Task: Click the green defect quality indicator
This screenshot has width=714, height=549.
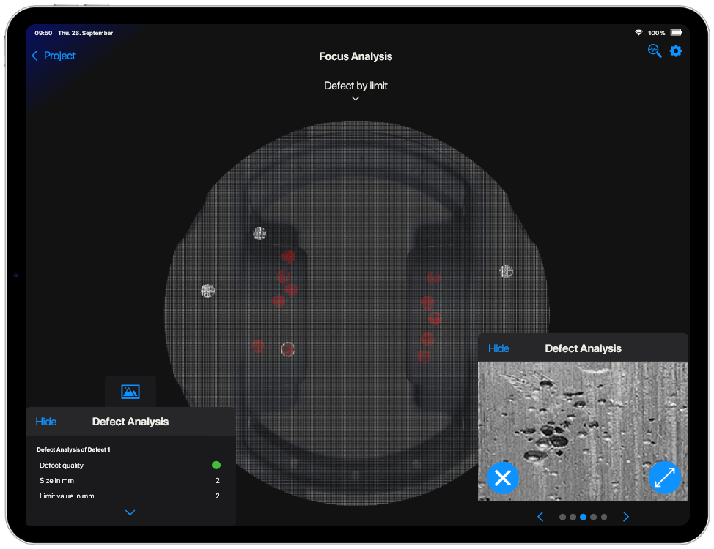Action: pos(216,465)
